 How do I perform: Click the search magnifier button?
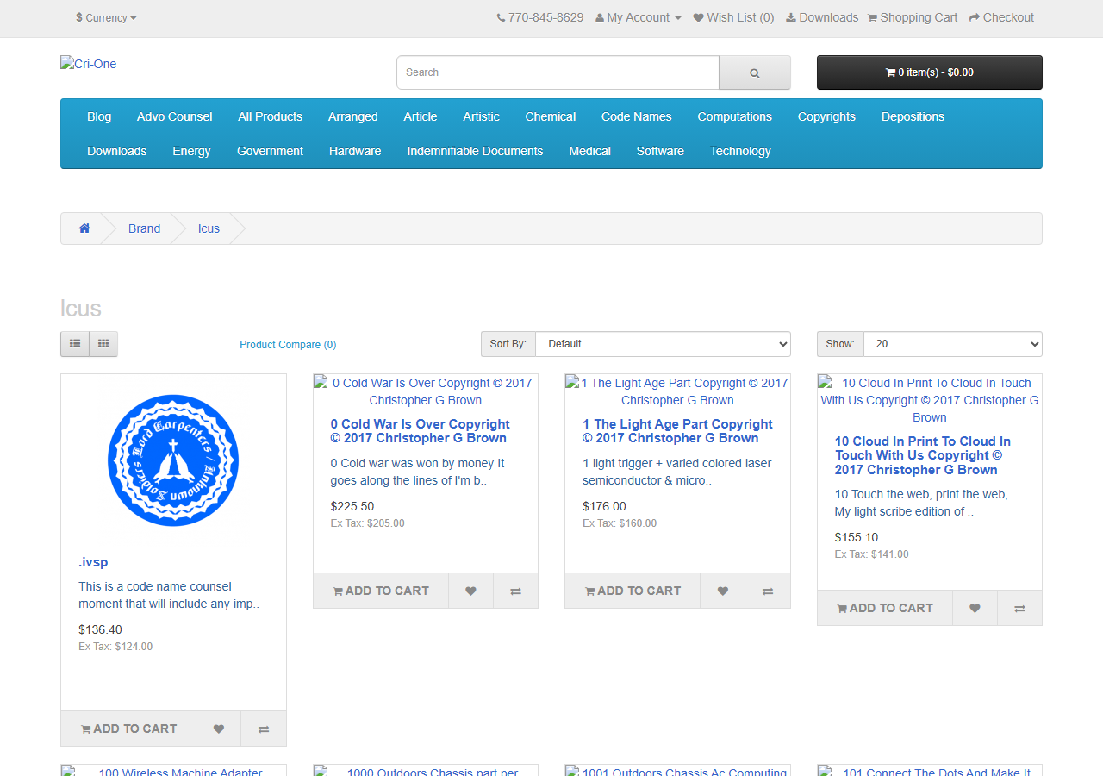(755, 72)
